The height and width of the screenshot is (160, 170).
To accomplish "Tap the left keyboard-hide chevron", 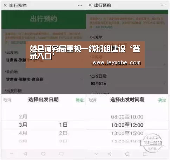I will coord(12,153).
